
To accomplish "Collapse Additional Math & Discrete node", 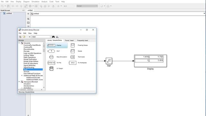I will [x=22, y=75].
